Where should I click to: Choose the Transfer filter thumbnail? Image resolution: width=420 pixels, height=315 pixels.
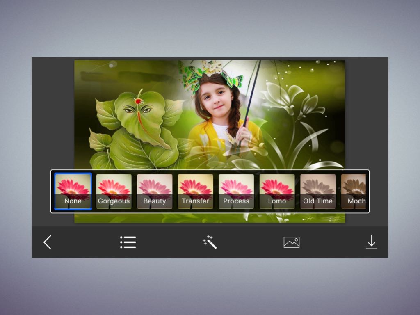tap(195, 191)
